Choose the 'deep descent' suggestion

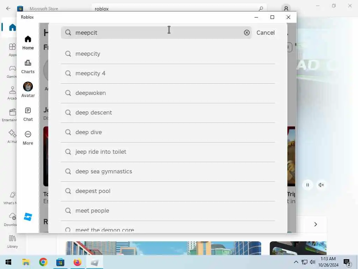pyautogui.click(x=168, y=112)
